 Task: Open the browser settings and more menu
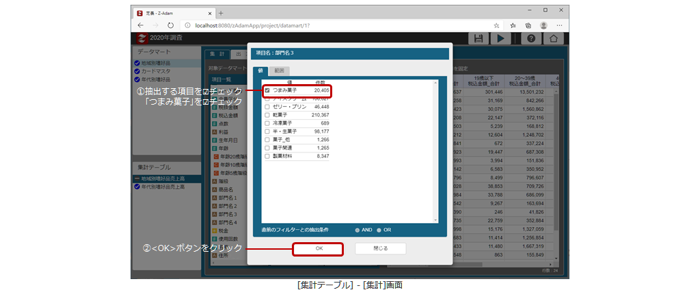[559, 25]
